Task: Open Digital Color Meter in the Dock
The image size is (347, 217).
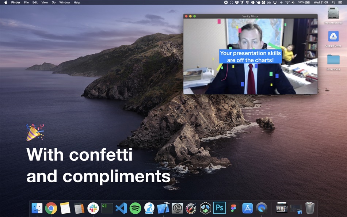Action: pos(191,208)
